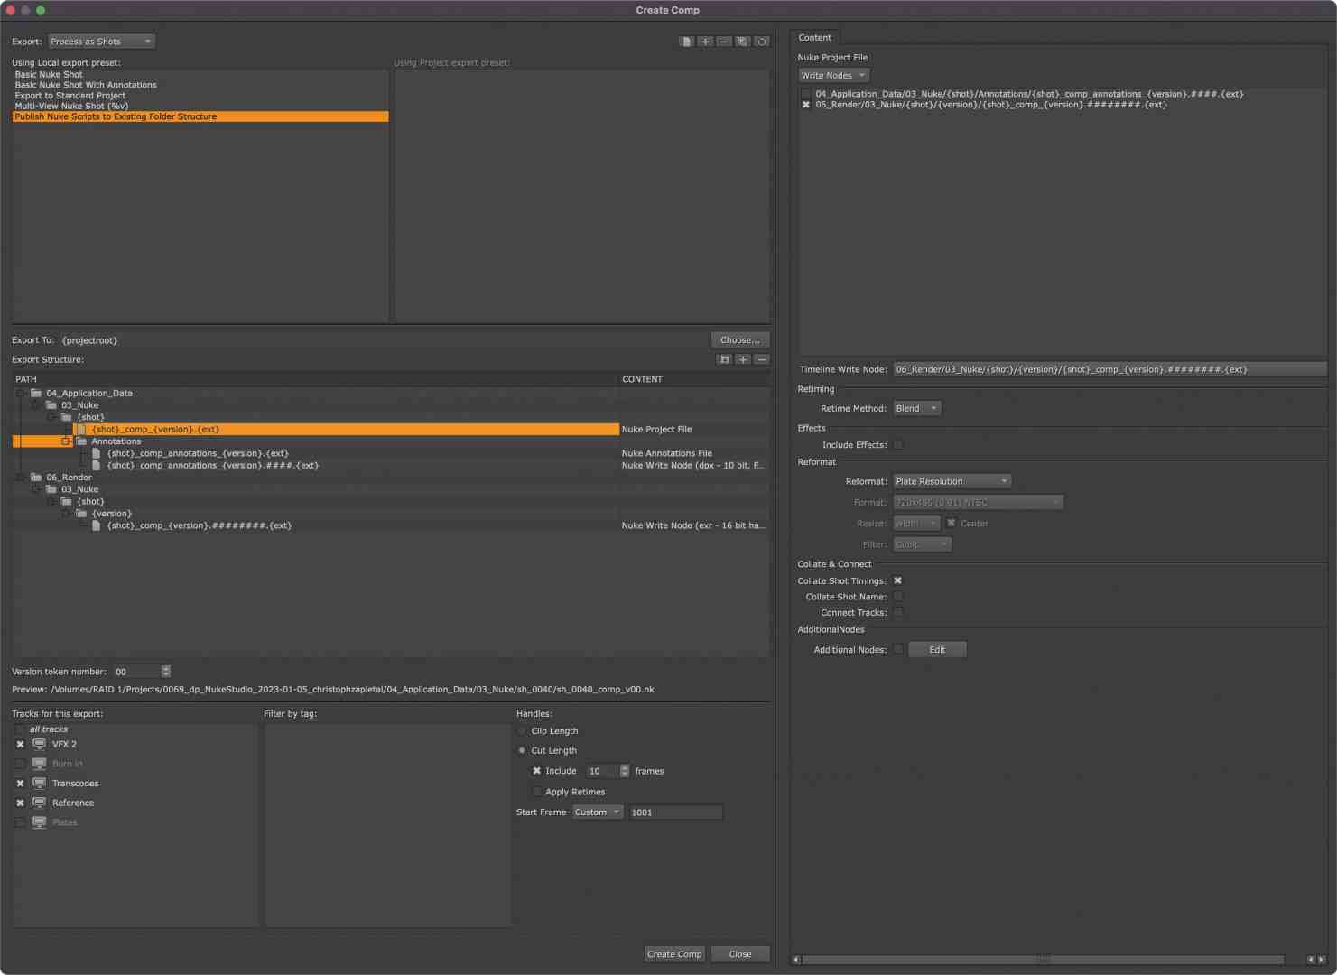
Task: Click the add folder icon in Export Structure
Action: tap(724, 359)
